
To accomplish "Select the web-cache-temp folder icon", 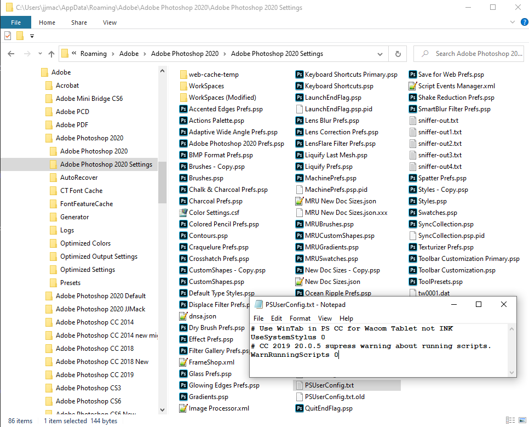I will [x=183, y=75].
